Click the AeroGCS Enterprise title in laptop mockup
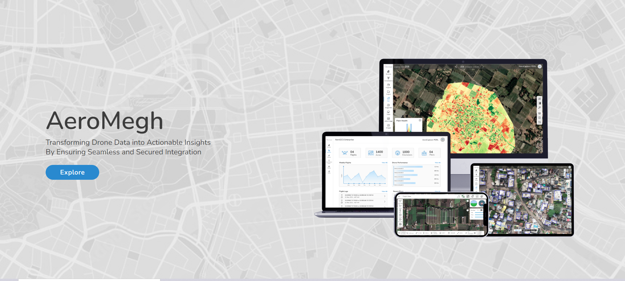 [x=344, y=140]
